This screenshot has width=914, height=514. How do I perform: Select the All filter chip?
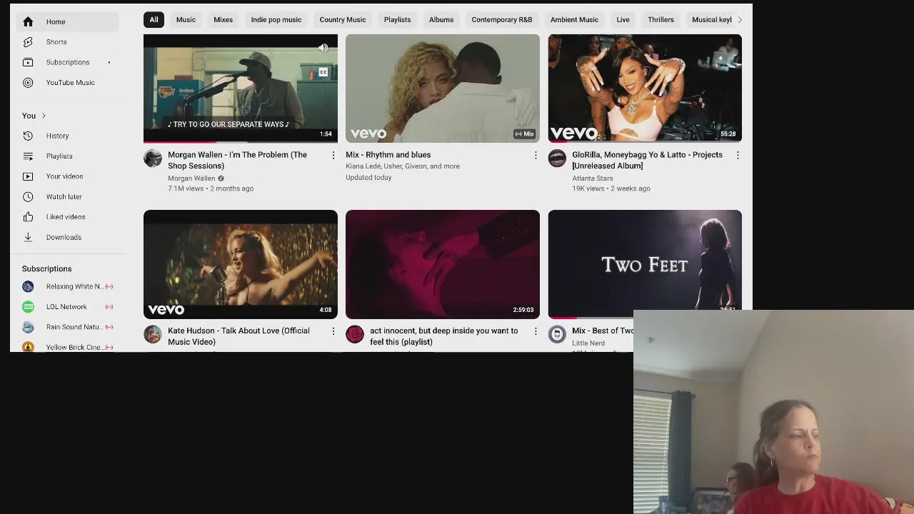pos(154,20)
